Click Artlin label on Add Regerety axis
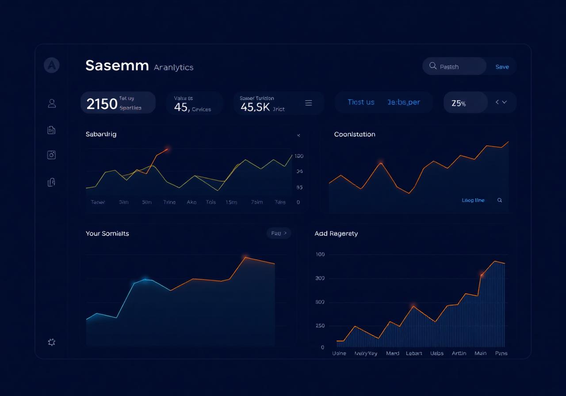This screenshot has width=566, height=396. (x=459, y=354)
